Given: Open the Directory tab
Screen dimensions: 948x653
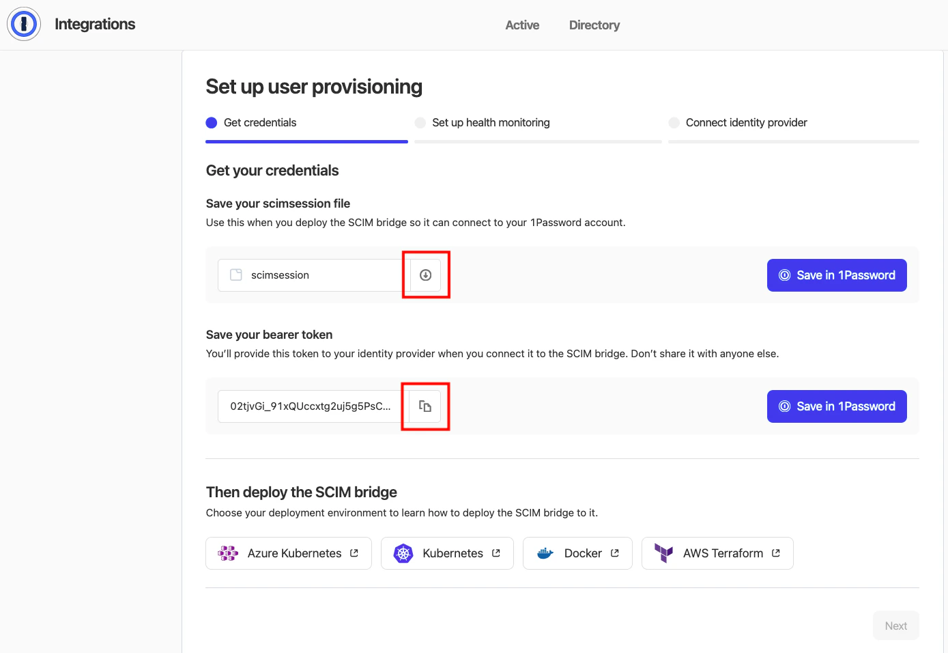Looking at the screenshot, I should tap(594, 25).
